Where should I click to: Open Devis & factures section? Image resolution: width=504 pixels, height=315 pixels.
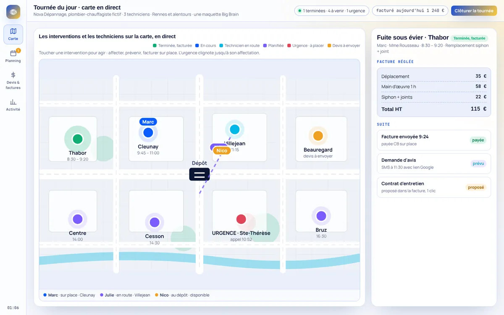coord(13,80)
